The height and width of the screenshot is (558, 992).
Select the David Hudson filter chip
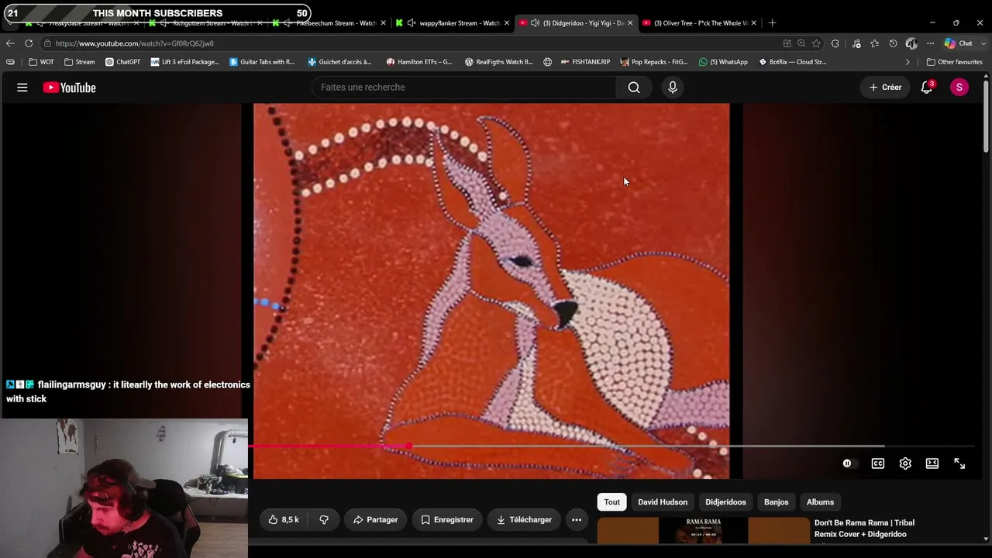point(663,502)
